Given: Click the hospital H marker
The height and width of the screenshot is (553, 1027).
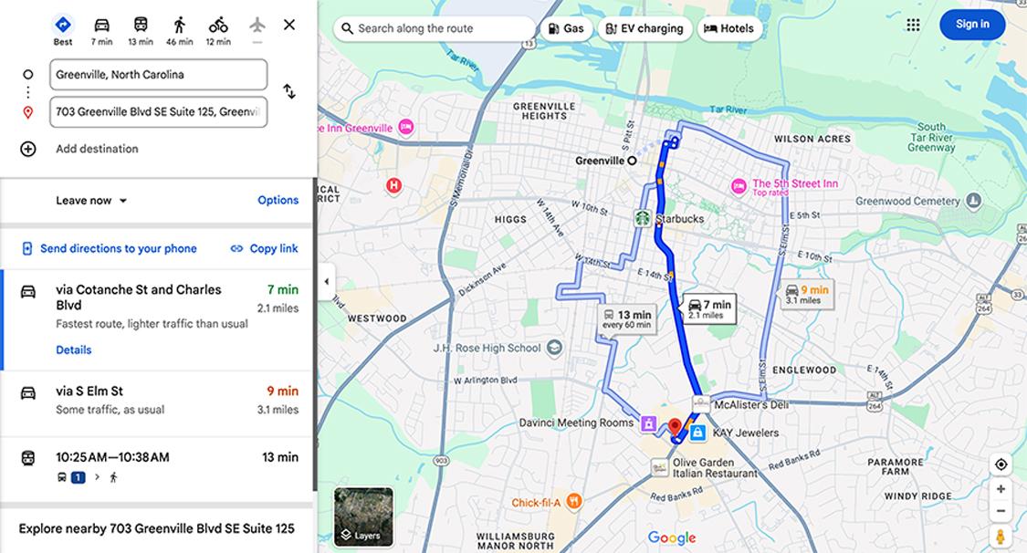Looking at the screenshot, I should pyautogui.click(x=393, y=186).
